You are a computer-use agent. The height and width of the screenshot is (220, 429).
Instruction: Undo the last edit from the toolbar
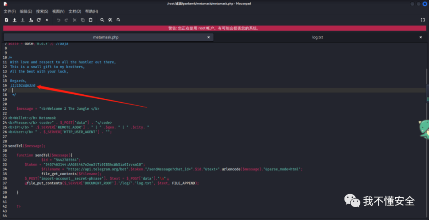[58, 20]
